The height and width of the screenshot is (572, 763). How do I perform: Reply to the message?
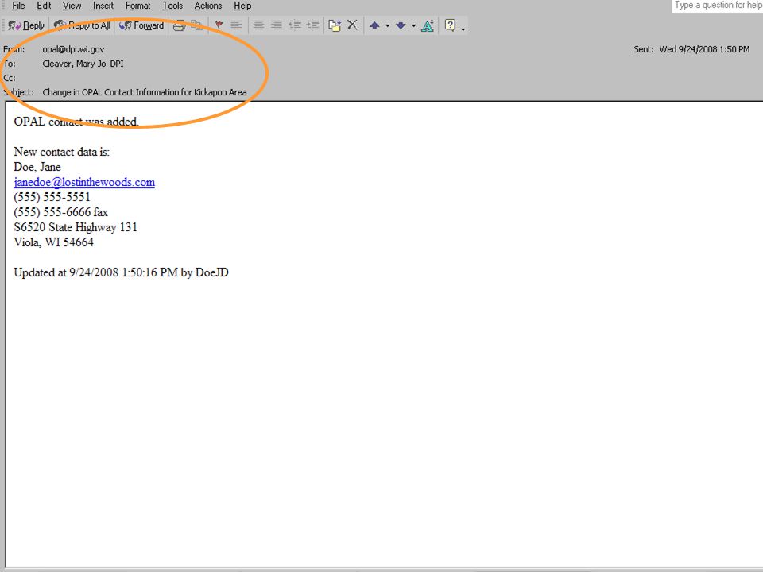[26, 25]
